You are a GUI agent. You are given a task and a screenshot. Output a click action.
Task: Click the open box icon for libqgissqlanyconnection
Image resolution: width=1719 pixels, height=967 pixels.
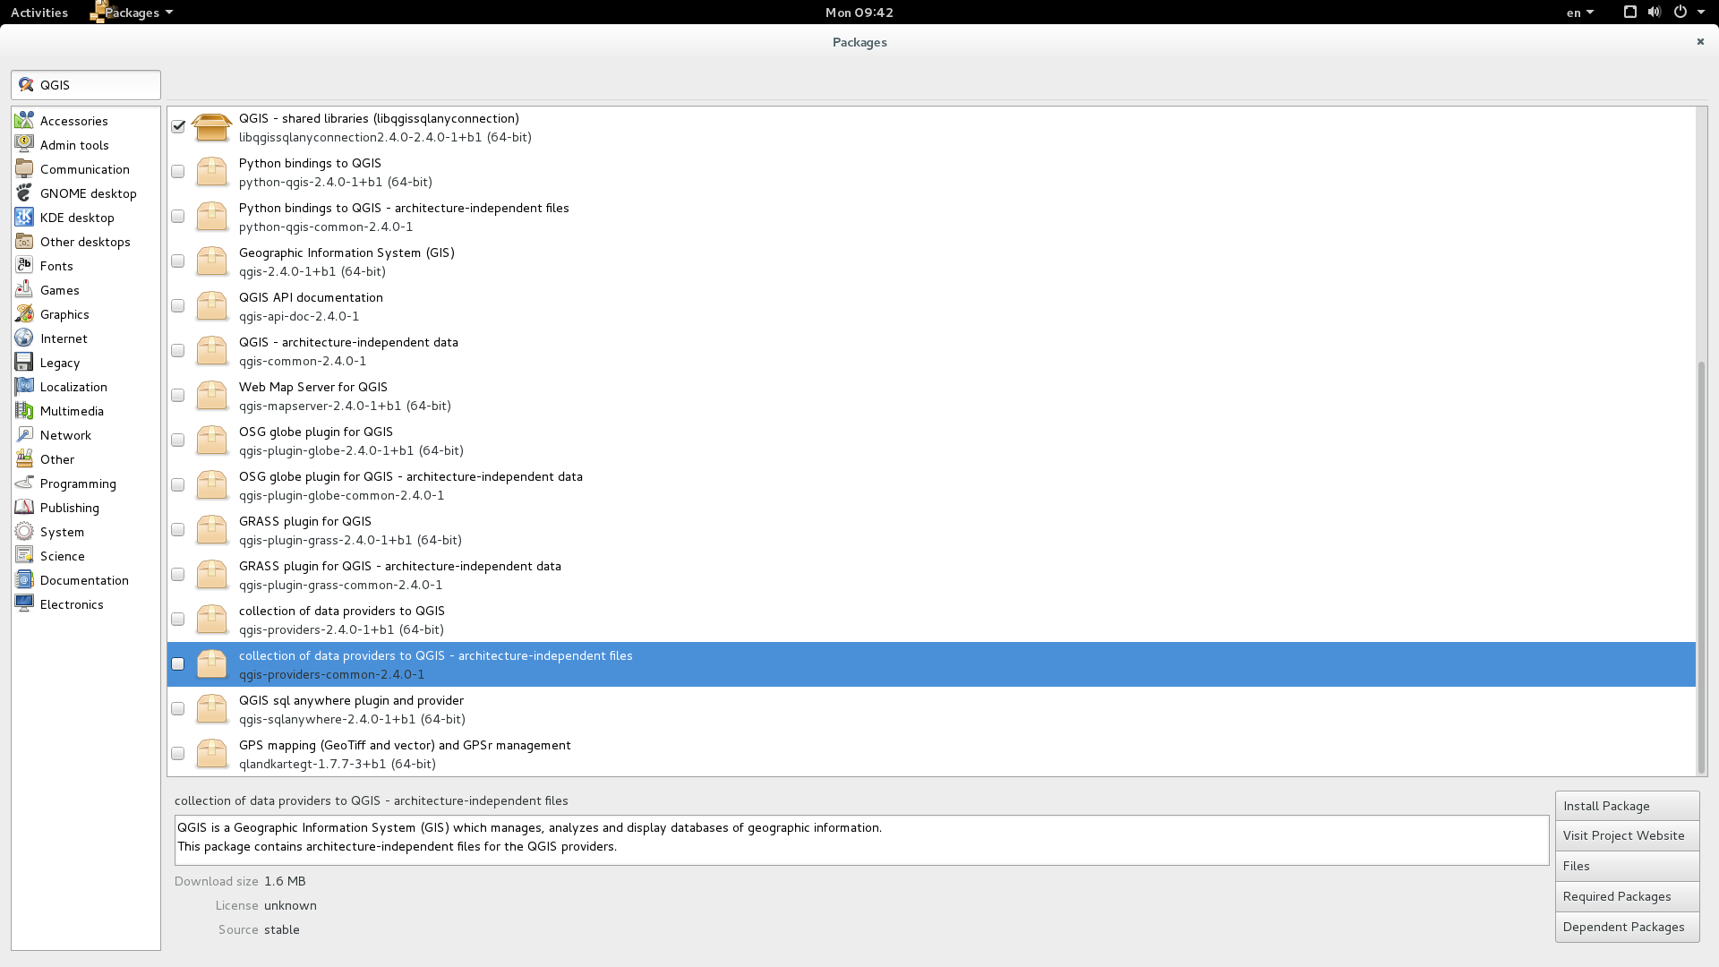pyautogui.click(x=211, y=126)
